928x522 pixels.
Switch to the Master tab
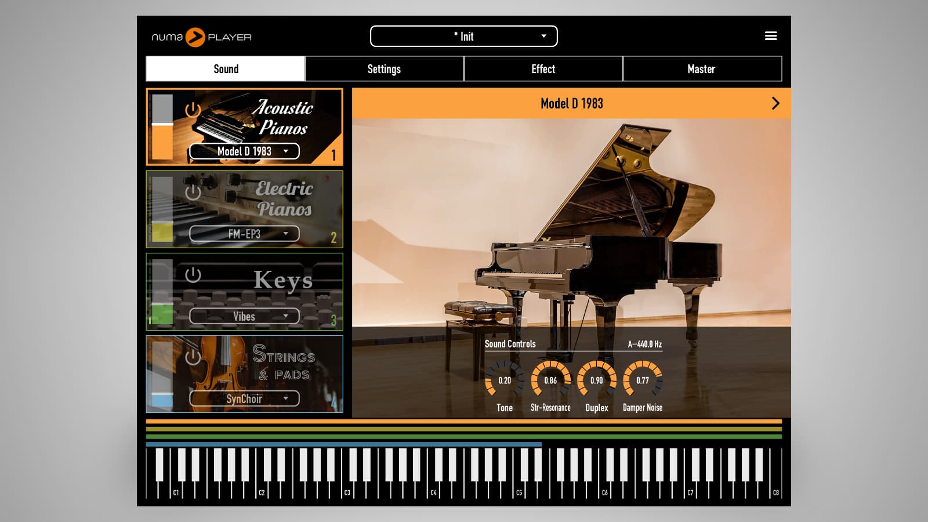pyautogui.click(x=702, y=68)
